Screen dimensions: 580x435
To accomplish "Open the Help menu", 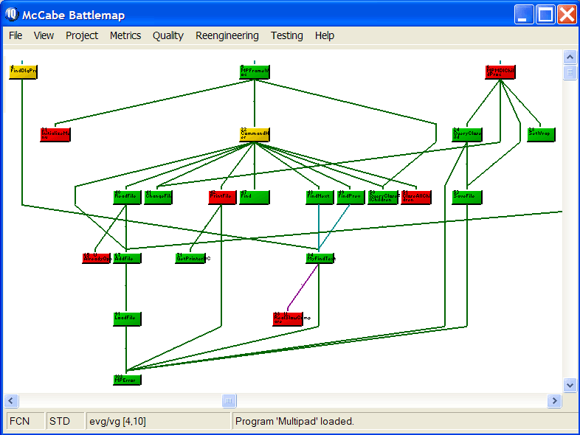I will [325, 35].
